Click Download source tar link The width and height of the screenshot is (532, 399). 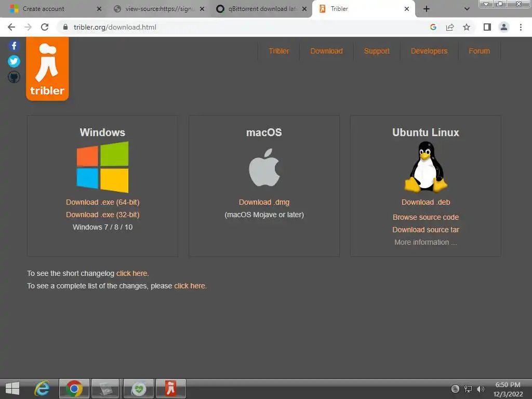point(426,230)
